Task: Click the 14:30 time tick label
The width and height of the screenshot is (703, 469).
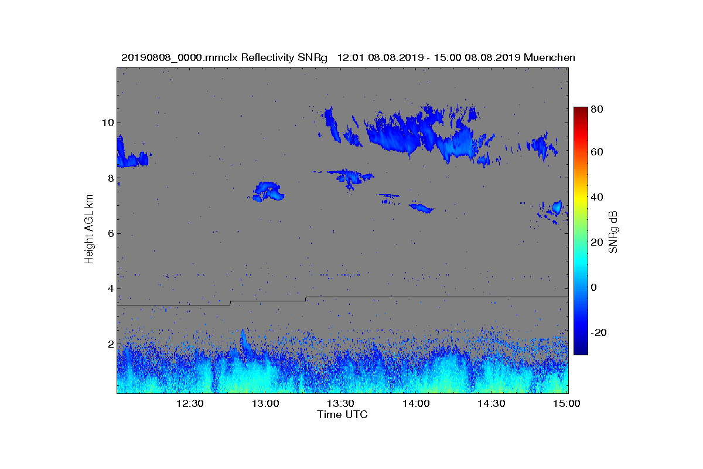Action: [x=492, y=403]
